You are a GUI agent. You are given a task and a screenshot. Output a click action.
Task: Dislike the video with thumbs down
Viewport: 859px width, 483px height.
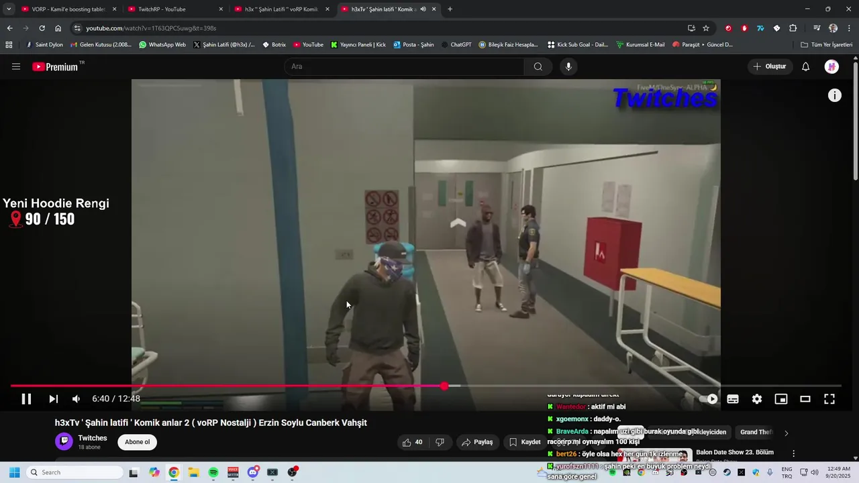pos(440,442)
